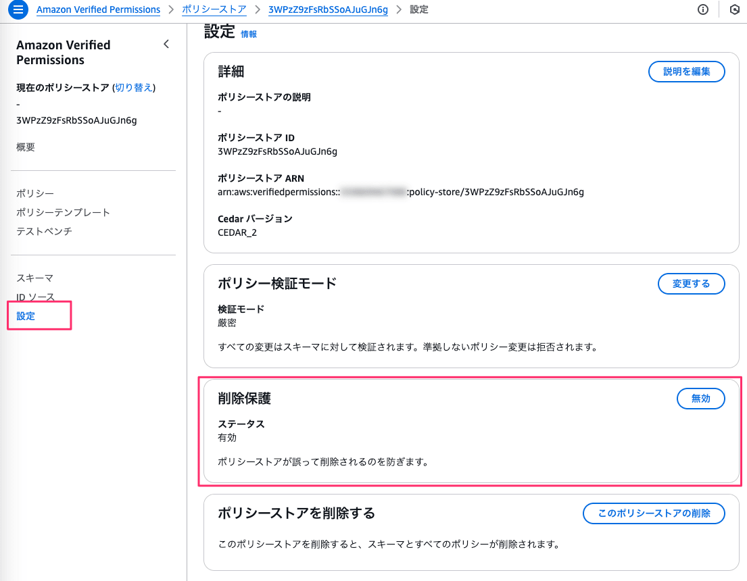The height and width of the screenshot is (581, 747).
Task: Open the hamburger navigation menu icon
Action: 18,9
